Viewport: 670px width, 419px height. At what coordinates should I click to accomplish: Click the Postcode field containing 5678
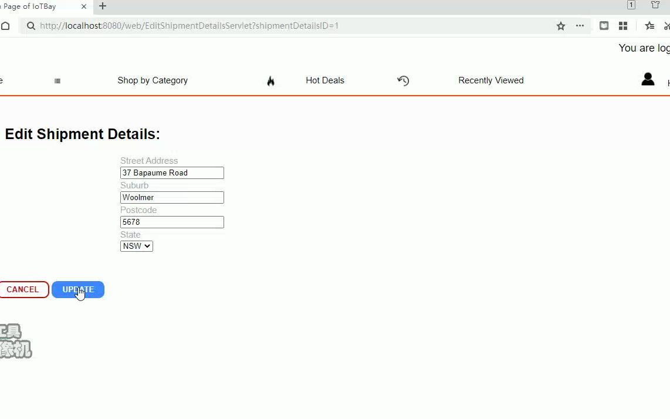[172, 222]
